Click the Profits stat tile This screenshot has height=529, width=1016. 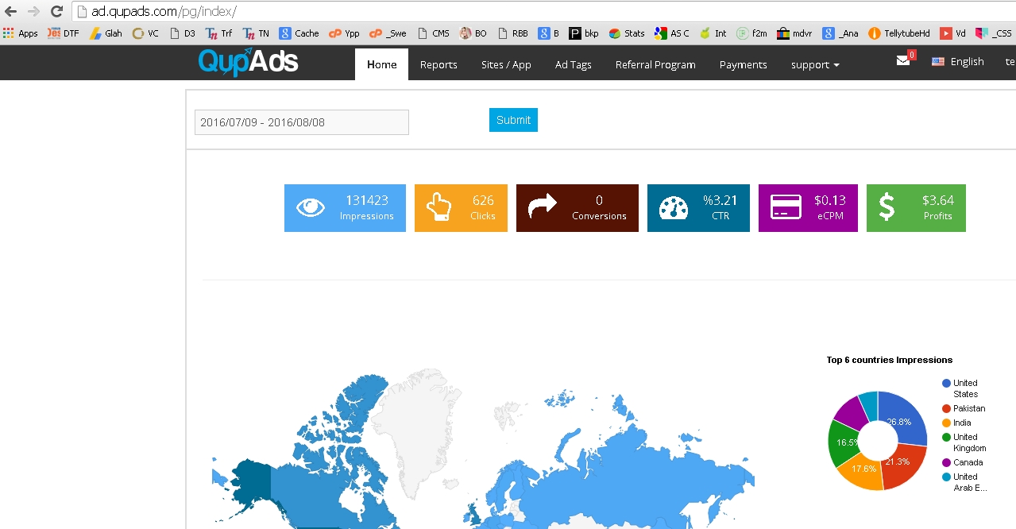tap(916, 208)
